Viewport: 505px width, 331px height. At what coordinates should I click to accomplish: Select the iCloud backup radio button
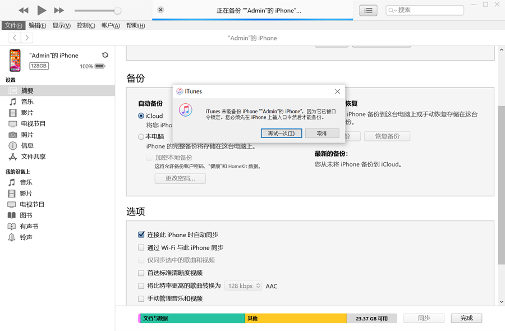point(141,116)
